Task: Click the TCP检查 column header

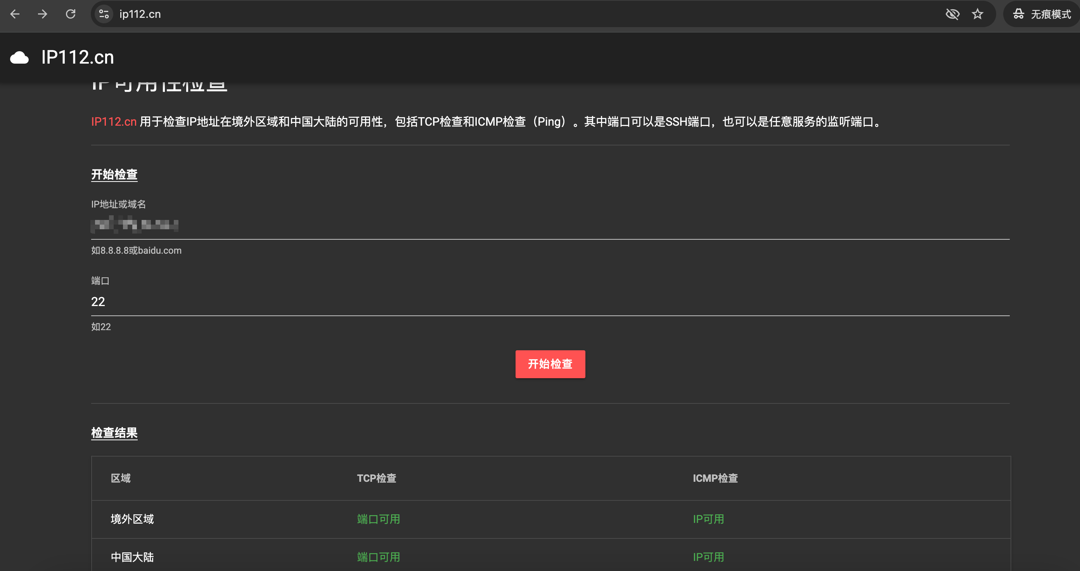Action: pos(376,478)
